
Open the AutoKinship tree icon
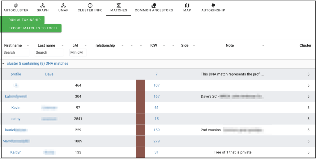[213, 6]
